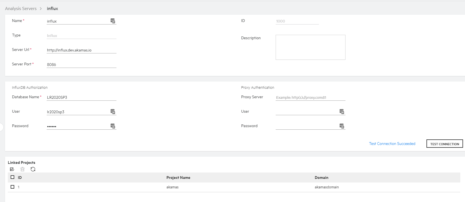Check the select-all checkbox in table header
Screen dimensions: 465x202
[12, 177]
